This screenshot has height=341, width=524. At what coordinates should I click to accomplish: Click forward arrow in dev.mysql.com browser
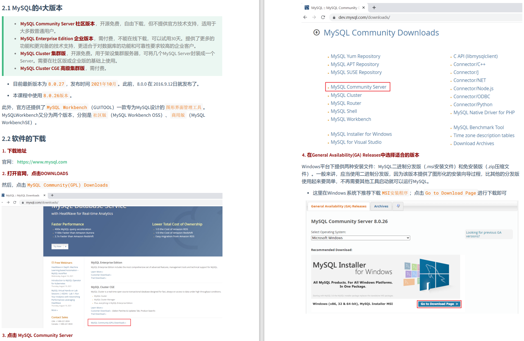tap(314, 17)
